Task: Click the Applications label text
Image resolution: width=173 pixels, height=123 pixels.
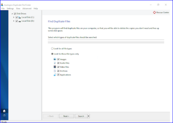Action: point(65,75)
